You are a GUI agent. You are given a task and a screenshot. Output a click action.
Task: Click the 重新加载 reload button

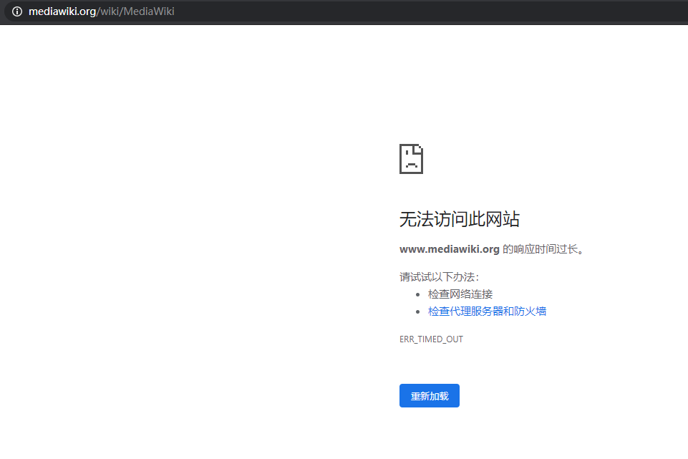(x=429, y=396)
